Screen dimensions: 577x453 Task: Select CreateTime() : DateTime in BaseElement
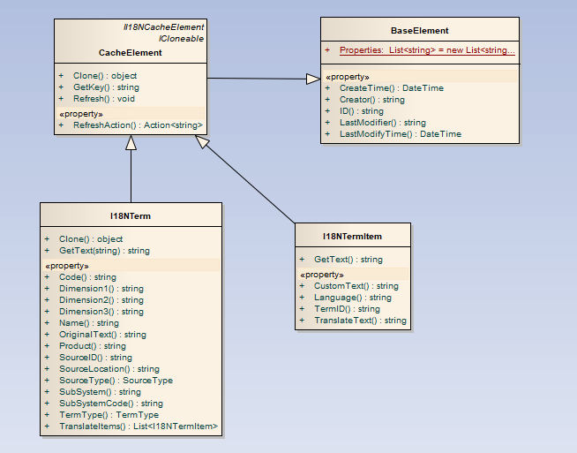(391, 88)
